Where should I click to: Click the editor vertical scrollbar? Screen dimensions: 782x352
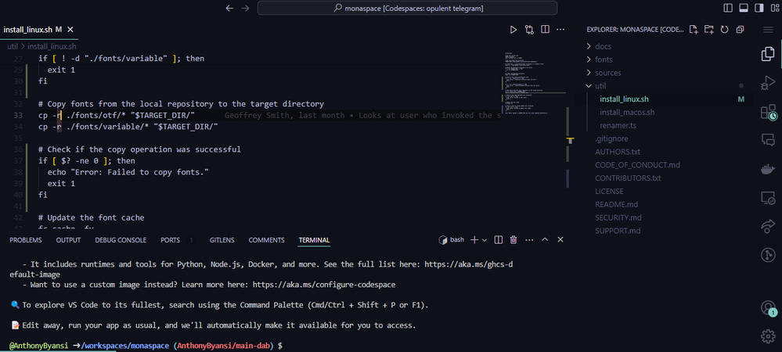coord(571,141)
